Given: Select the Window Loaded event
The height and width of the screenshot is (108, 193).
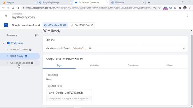Looking at the screenshot, I should pos(19,49).
